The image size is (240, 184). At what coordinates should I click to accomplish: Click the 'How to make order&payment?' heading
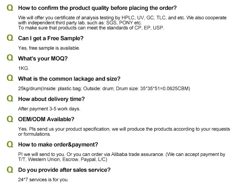[58, 145]
